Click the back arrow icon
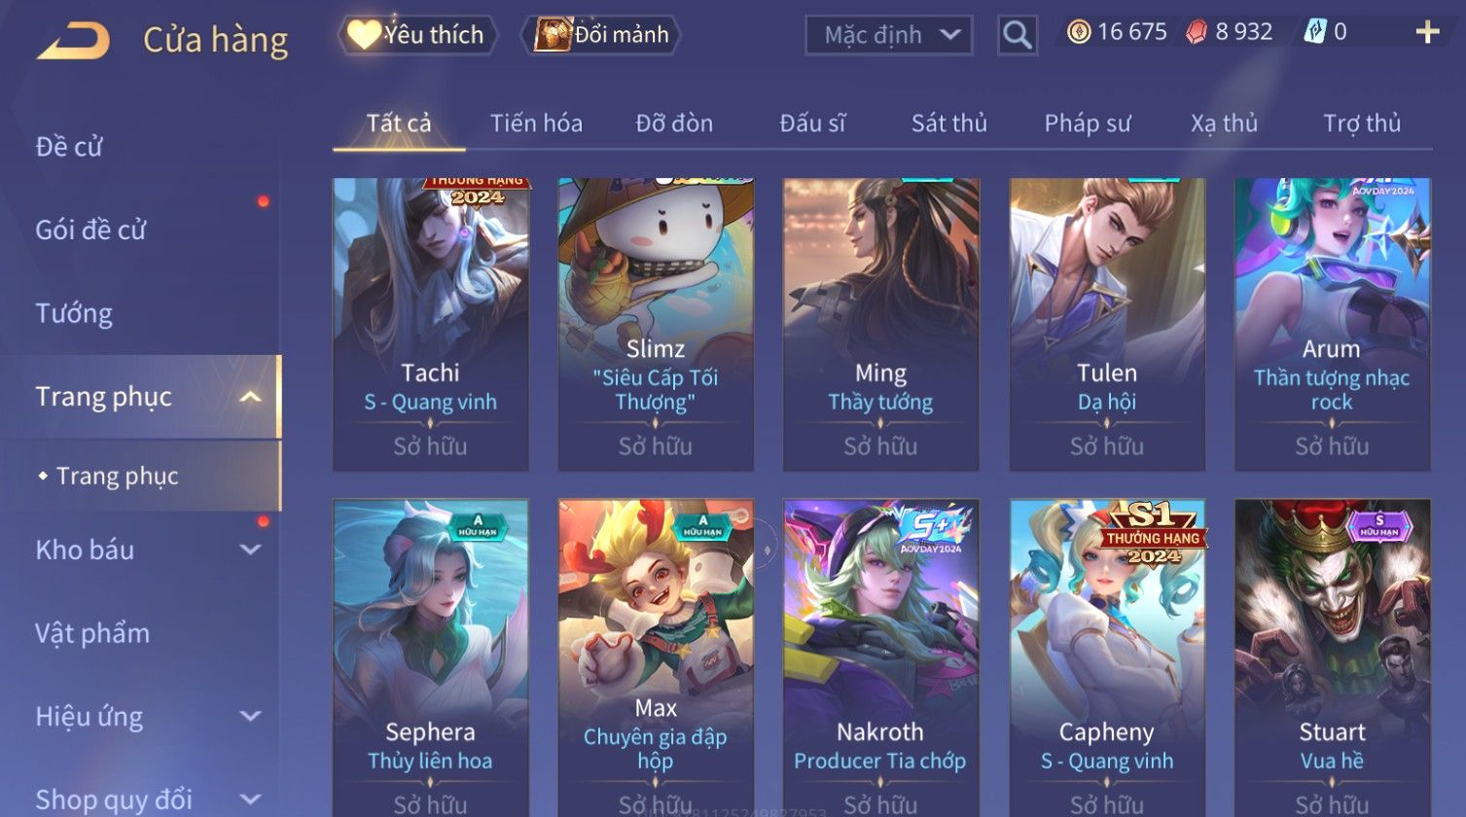Image resolution: width=1466 pixels, height=817 pixels. [73, 41]
